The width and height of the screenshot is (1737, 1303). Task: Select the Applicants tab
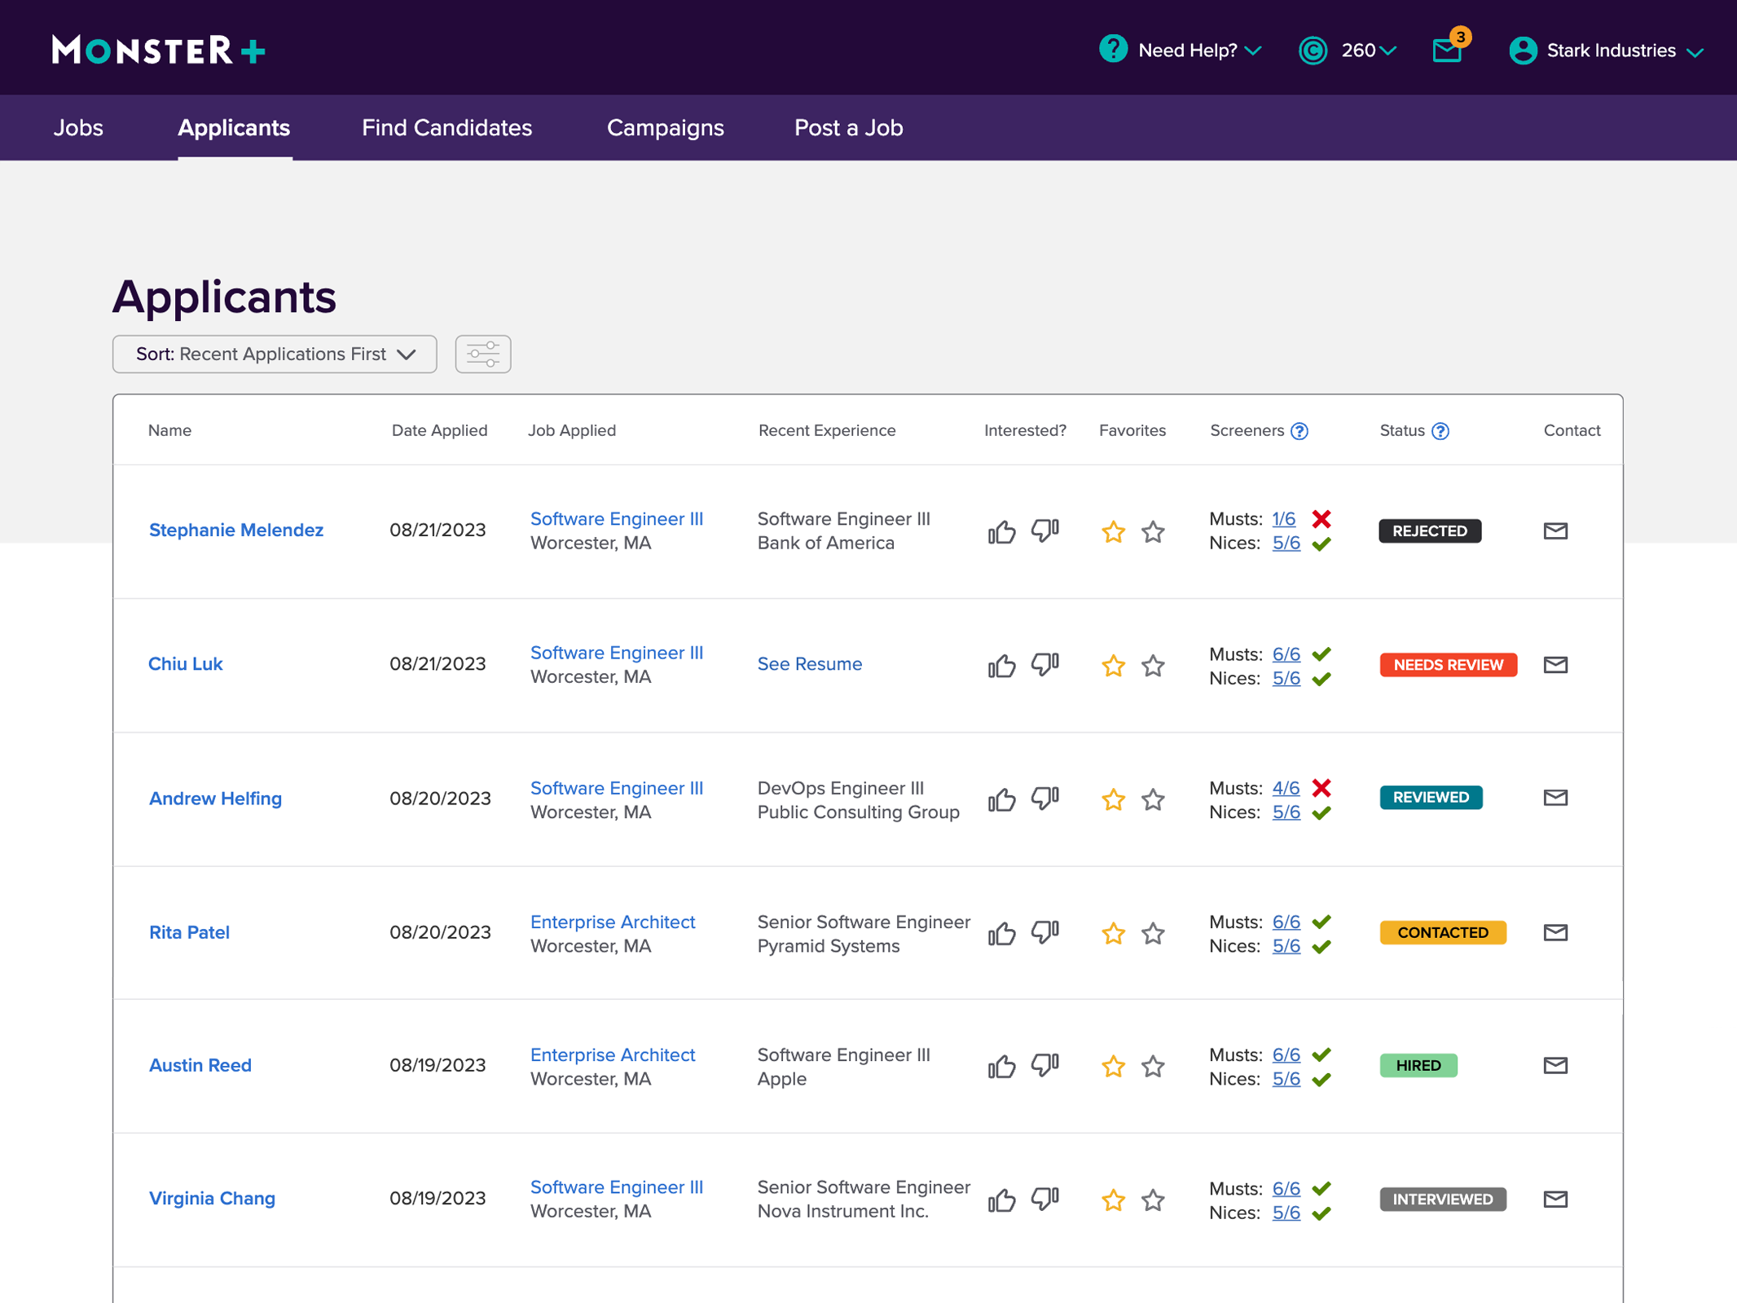[x=234, y=128]
